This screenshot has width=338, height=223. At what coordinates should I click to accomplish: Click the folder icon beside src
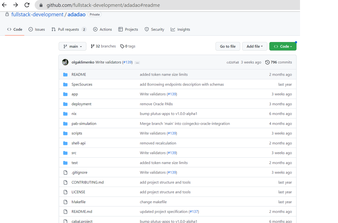(x=65, y=153)
